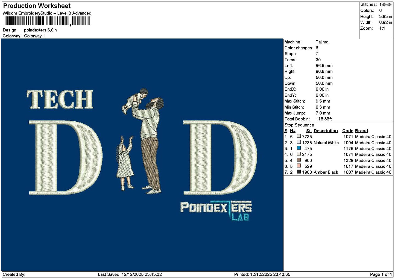
Task: Click the brown 900 thread swatch
Action: tap(299, 160)
